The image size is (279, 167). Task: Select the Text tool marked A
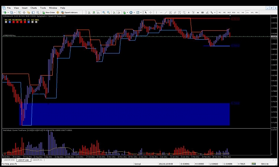pos(189,12)
